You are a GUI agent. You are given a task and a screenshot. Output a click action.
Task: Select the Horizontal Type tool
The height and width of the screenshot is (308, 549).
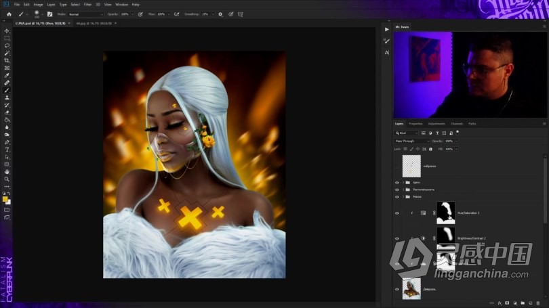click(7, 150)
